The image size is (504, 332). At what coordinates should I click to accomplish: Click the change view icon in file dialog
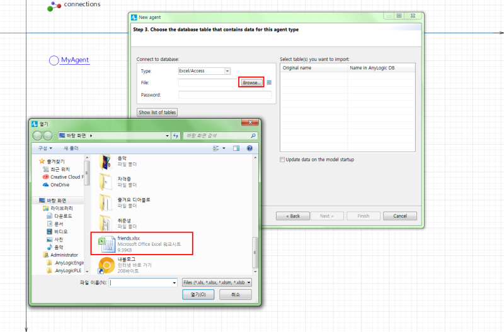pyautogui.click(x=215, y=148)
